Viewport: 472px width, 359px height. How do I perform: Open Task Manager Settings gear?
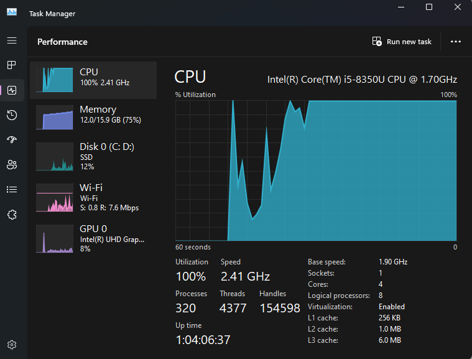coord(12,345)
